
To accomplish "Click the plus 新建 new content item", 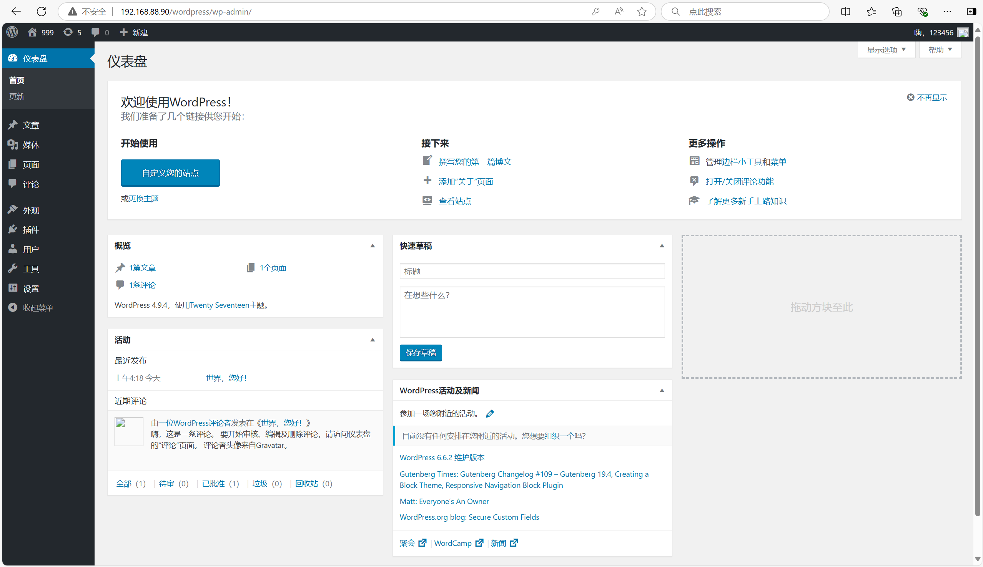I will point(134,32).
